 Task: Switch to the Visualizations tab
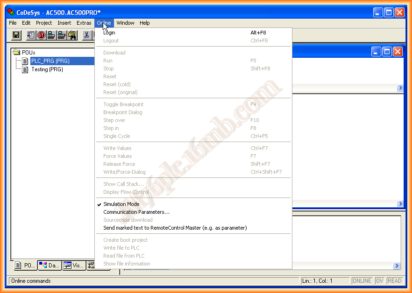click(74, 266)
